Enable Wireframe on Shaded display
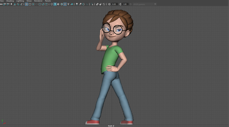This screenshot has height=127, width=229. 62,4
